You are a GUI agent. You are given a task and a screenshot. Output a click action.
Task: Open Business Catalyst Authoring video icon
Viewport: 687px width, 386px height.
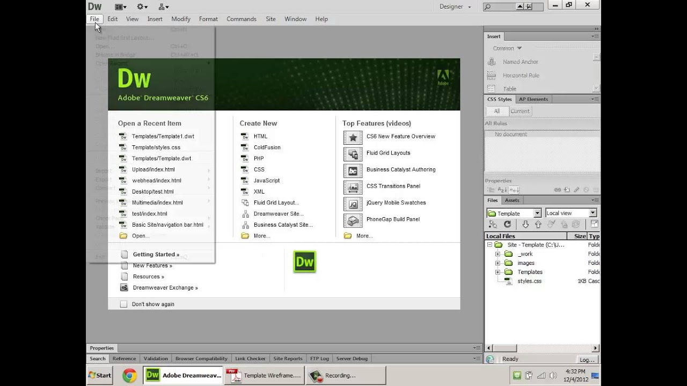[x=353, y=170]
